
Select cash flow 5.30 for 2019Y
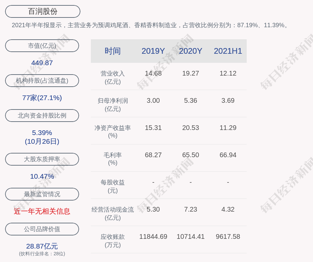click(153, 209)
